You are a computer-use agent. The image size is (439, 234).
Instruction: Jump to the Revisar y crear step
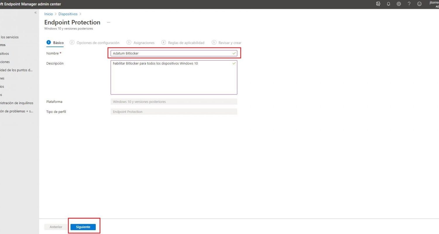pyautogui.click(x=230, y=42)
